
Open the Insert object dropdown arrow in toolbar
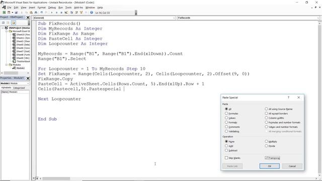tap(12, 13)
